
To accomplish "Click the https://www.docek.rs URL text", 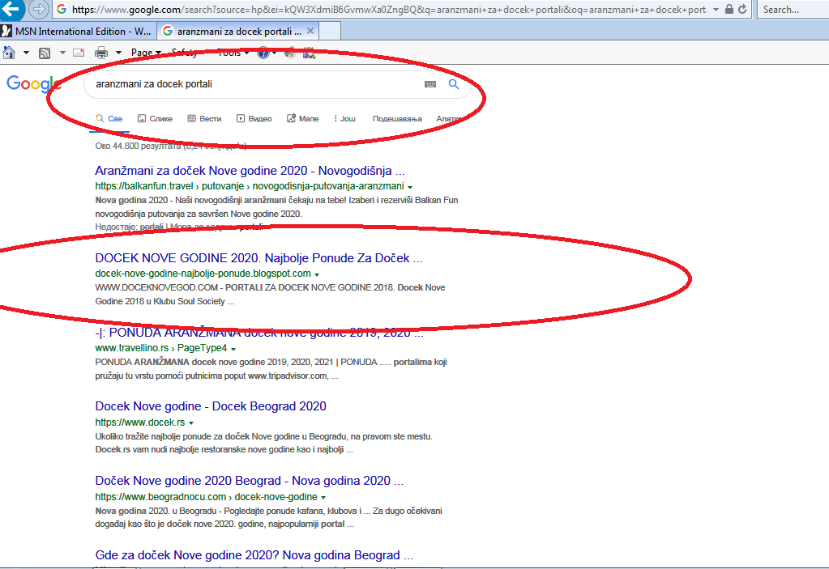I will 140,423.
